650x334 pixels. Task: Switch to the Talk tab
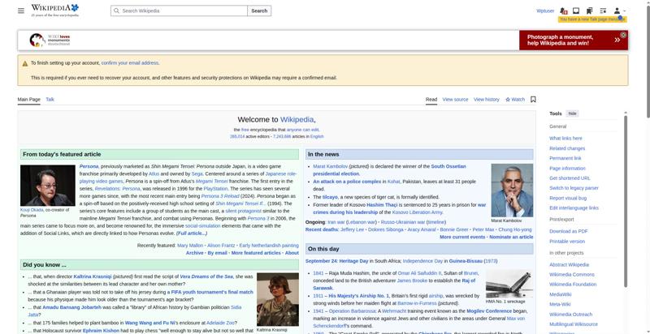[x=50, y=99]
